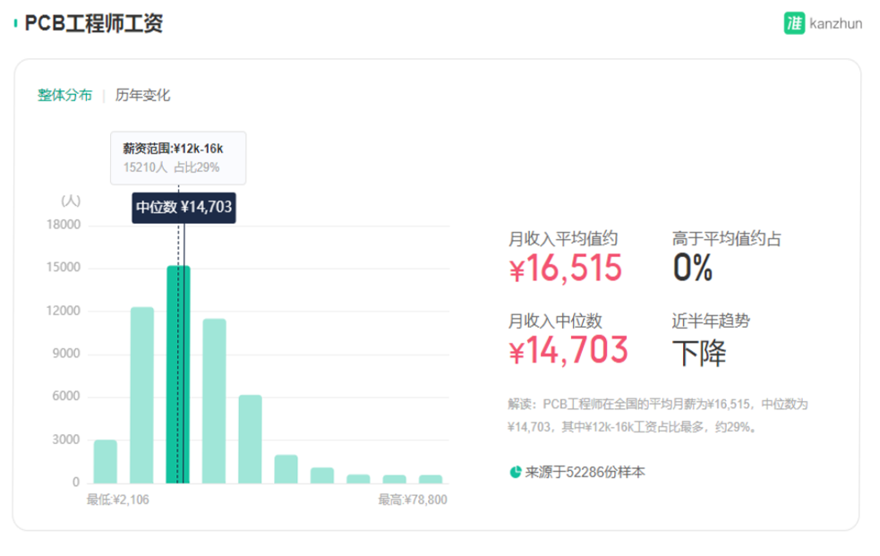Click the last bar at the far right
The width and height of the screenshot is (880, 556).
(431, 478)
